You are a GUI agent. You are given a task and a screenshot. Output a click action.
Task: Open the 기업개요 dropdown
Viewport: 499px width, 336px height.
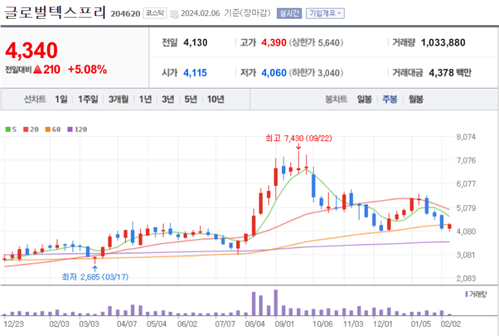tap(325, 14)
